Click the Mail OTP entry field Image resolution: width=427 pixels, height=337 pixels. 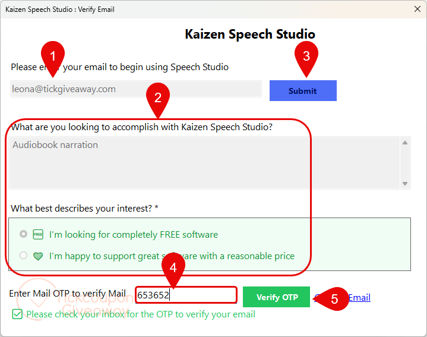click(x=186, y=295)
